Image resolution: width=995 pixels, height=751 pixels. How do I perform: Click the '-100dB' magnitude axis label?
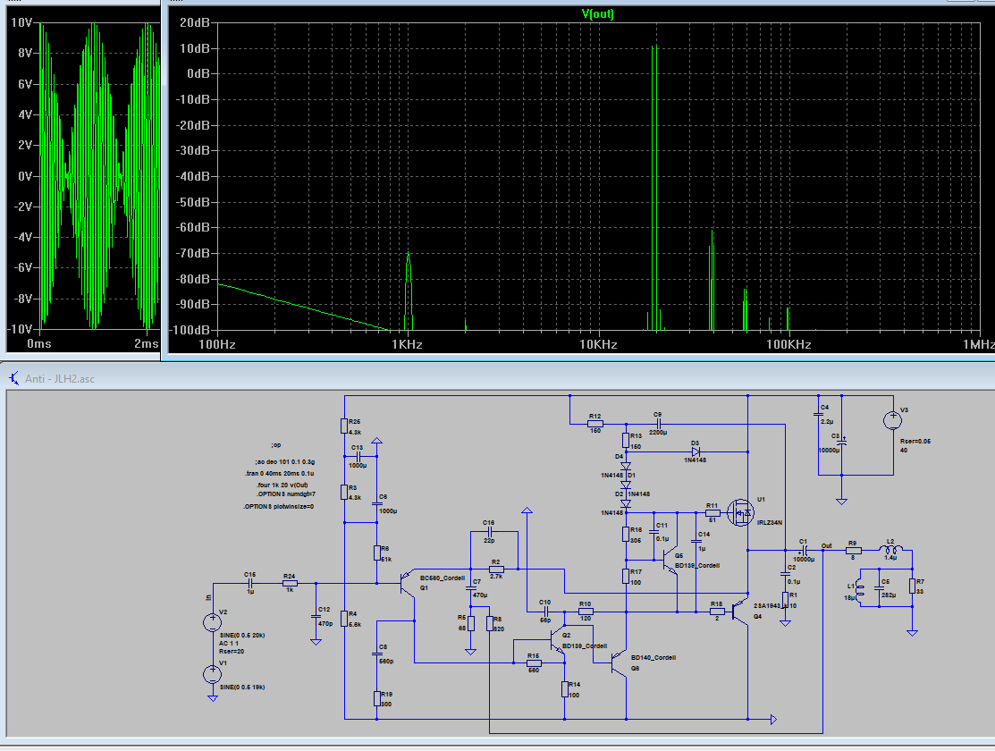pyautogui.click(x=190, y=330)
